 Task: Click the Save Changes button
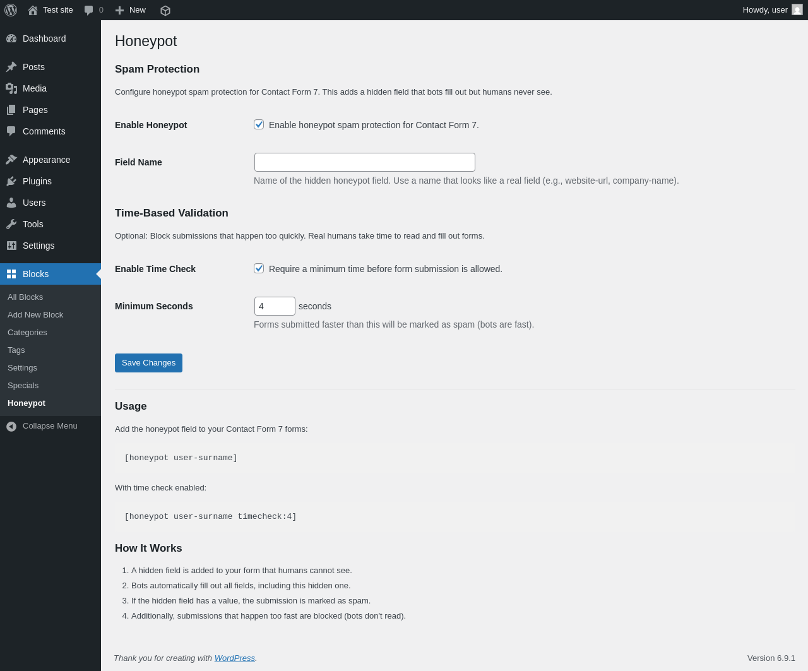(148, 363)
